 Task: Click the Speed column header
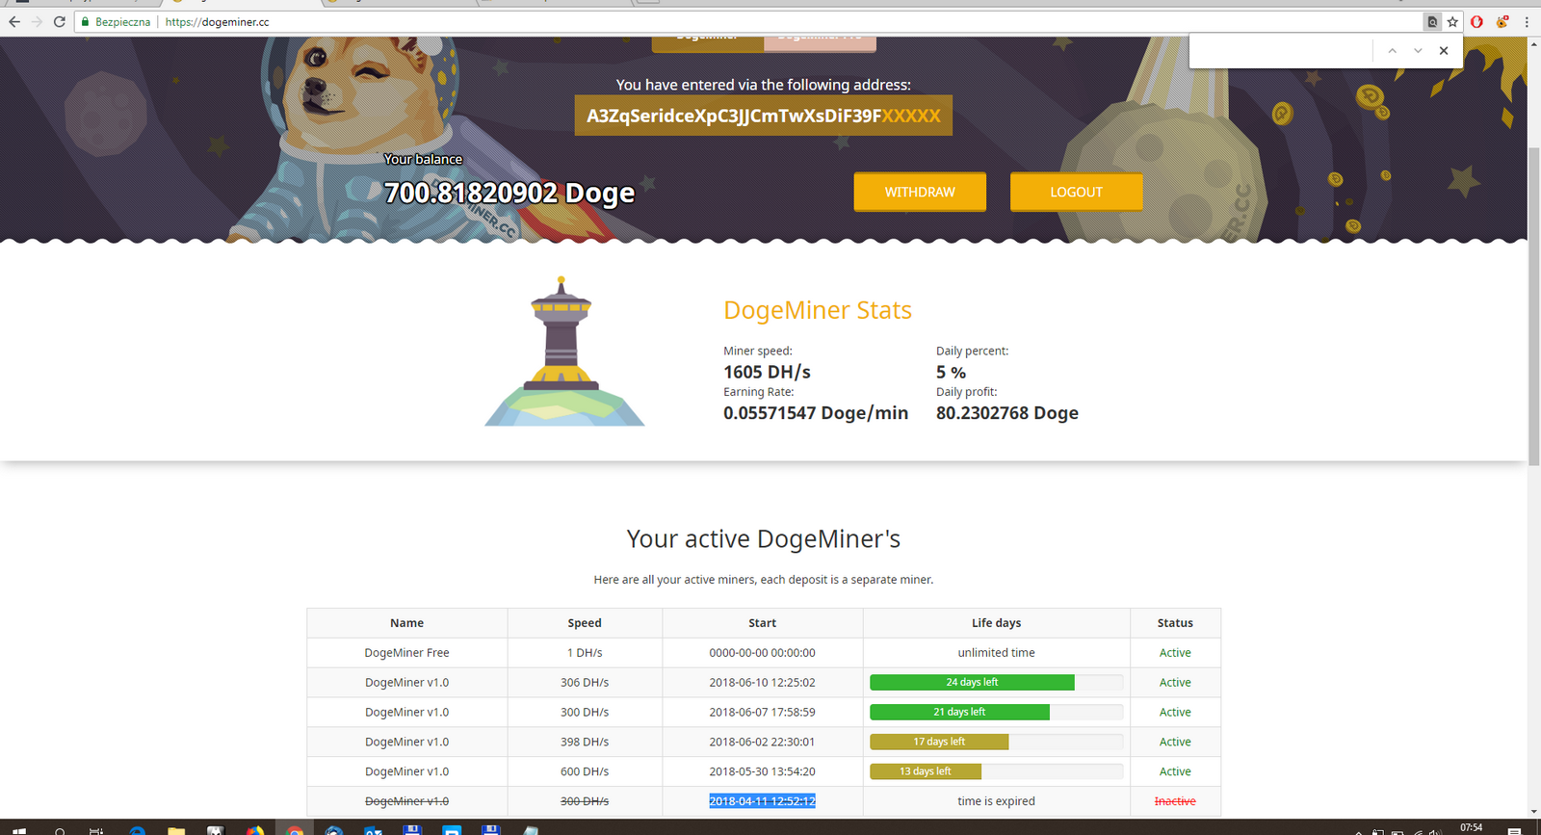click(x=585, y=623)
